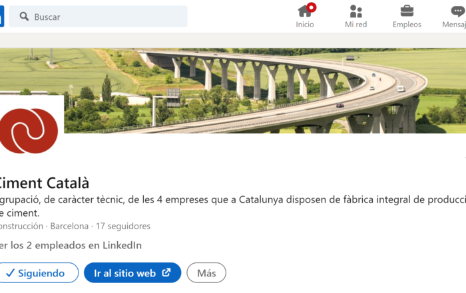Open the Inicio home icon

[305, 11]
